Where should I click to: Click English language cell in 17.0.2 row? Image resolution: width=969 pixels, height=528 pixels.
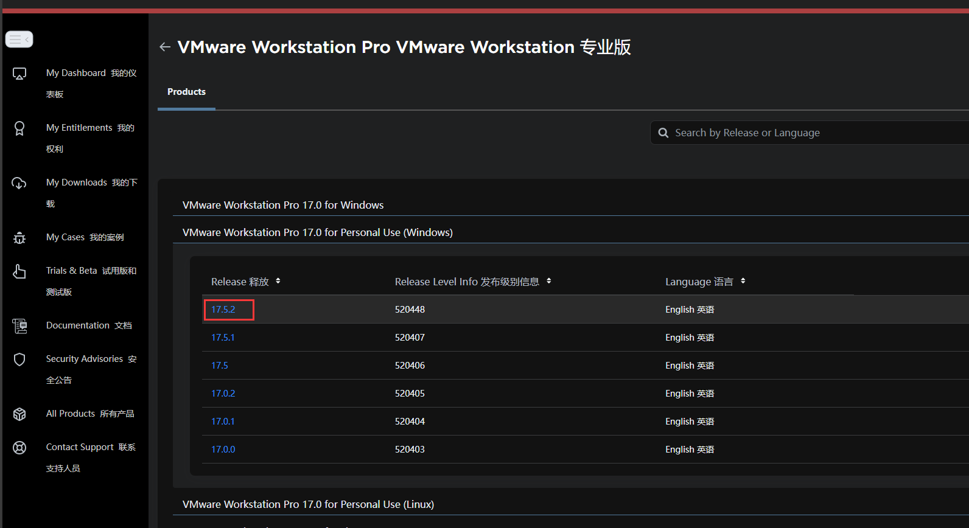point(690,394)
